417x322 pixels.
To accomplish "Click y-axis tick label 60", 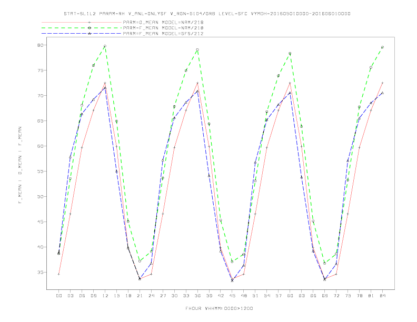I will 40,146.
